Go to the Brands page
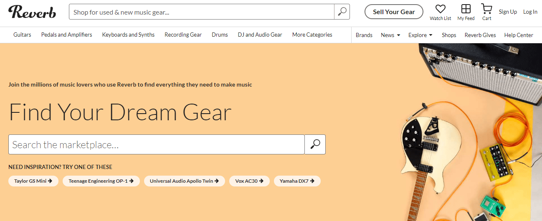Image resolution: width=542 pixels, height=221 pixels. click(x=364, y=35)
